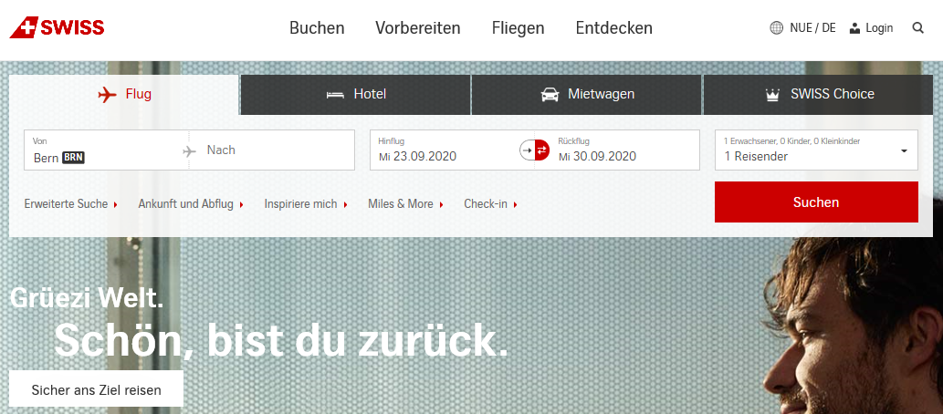Image resolution: width=943 pixels, height=414 pixels.
Task: Click the Von origin field with Bern
Action: [106, 150]
